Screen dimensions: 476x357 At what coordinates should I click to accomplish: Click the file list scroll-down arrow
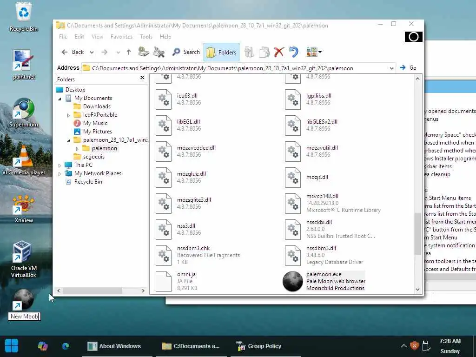(418, 290)
